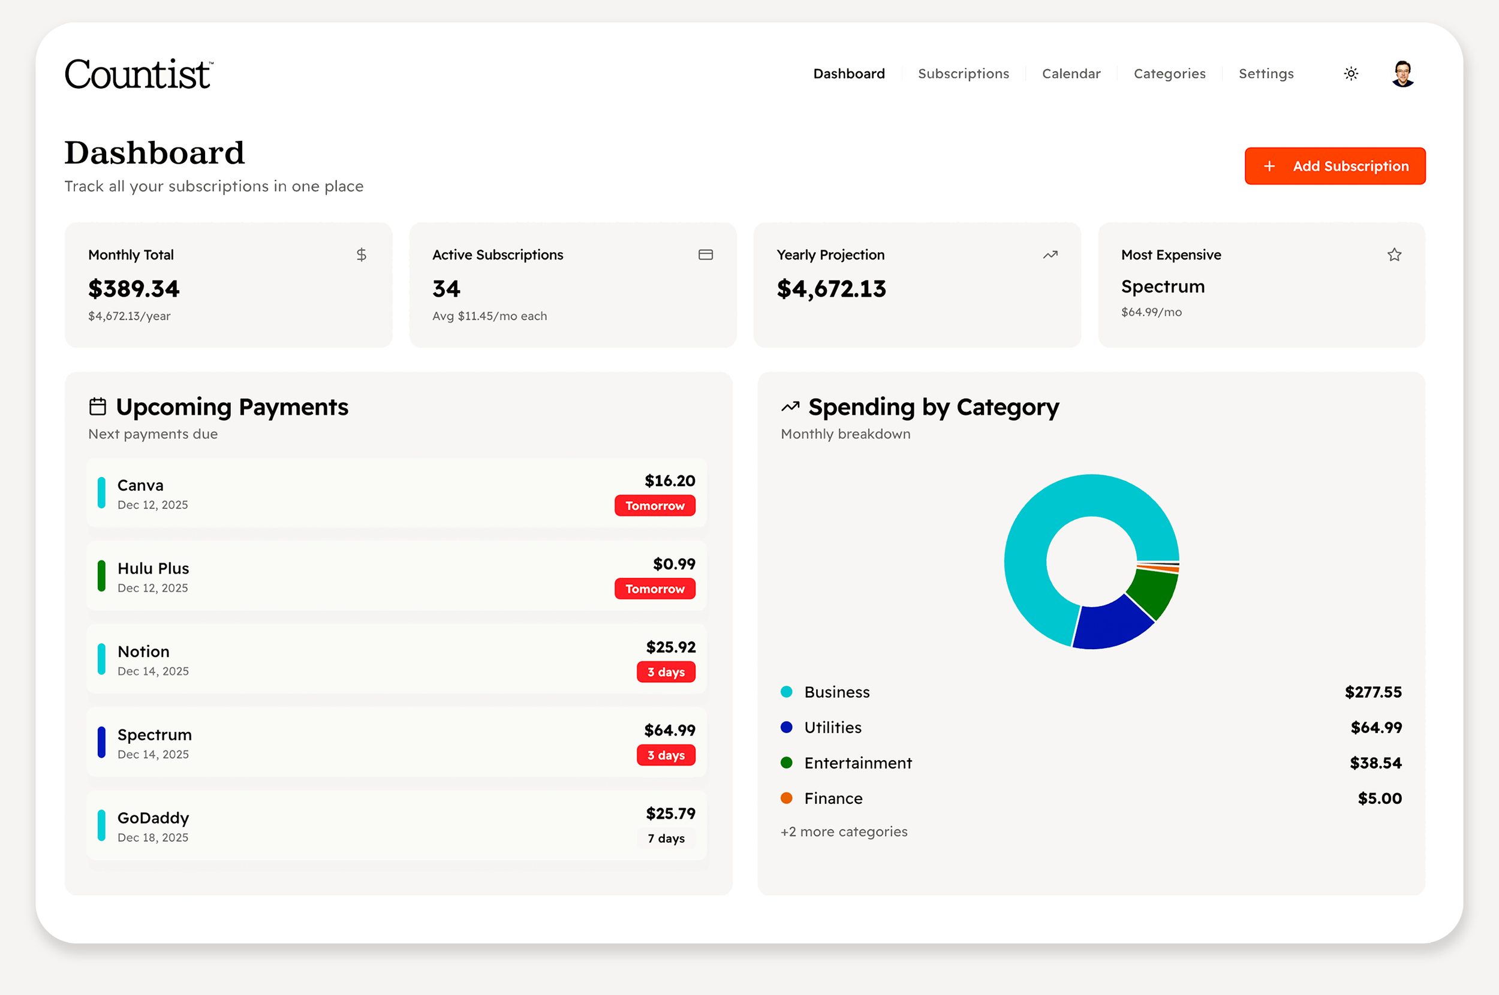
Task: Click the Entertainment color swatch in legend
Action: tap(787, 763)
